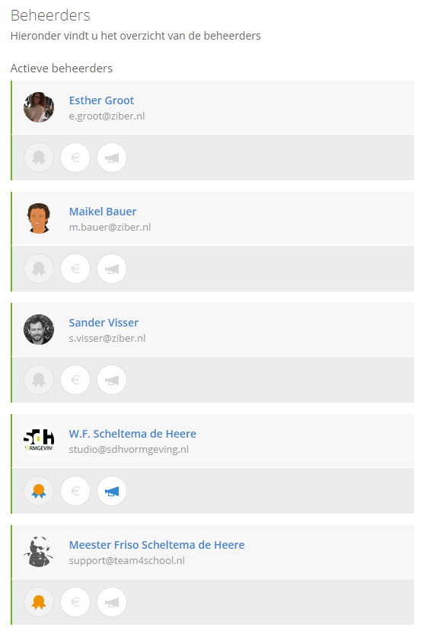Toggle the euro icon for Esther Groot
424x634 pixels.
75,158
